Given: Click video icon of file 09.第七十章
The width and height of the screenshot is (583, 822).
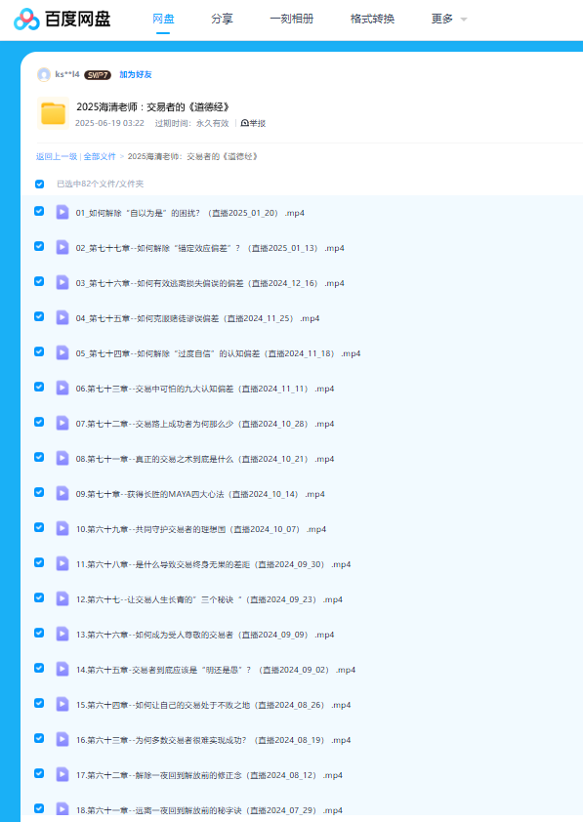Looking at the screenshot, I should tap(62, 493).
